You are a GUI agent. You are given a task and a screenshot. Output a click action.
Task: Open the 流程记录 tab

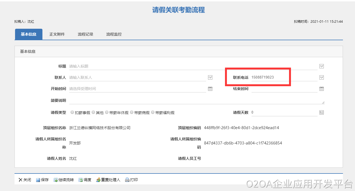(85, 34)
